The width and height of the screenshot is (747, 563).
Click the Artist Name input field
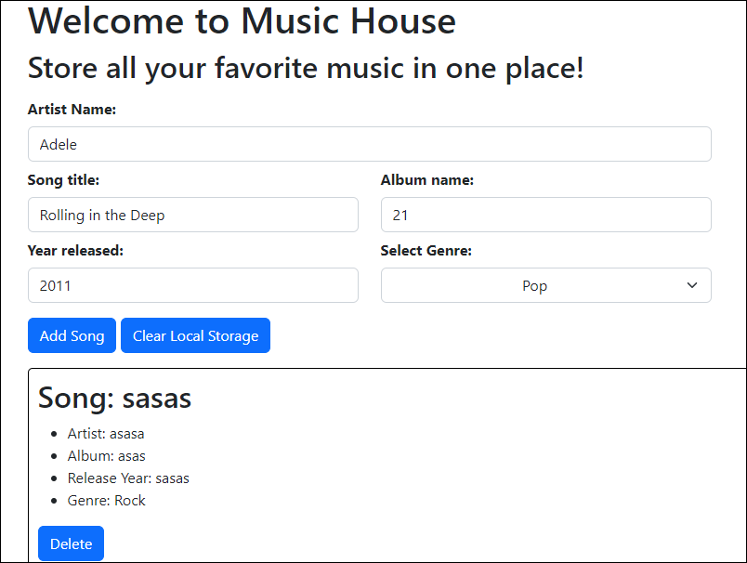pos(369,144)
